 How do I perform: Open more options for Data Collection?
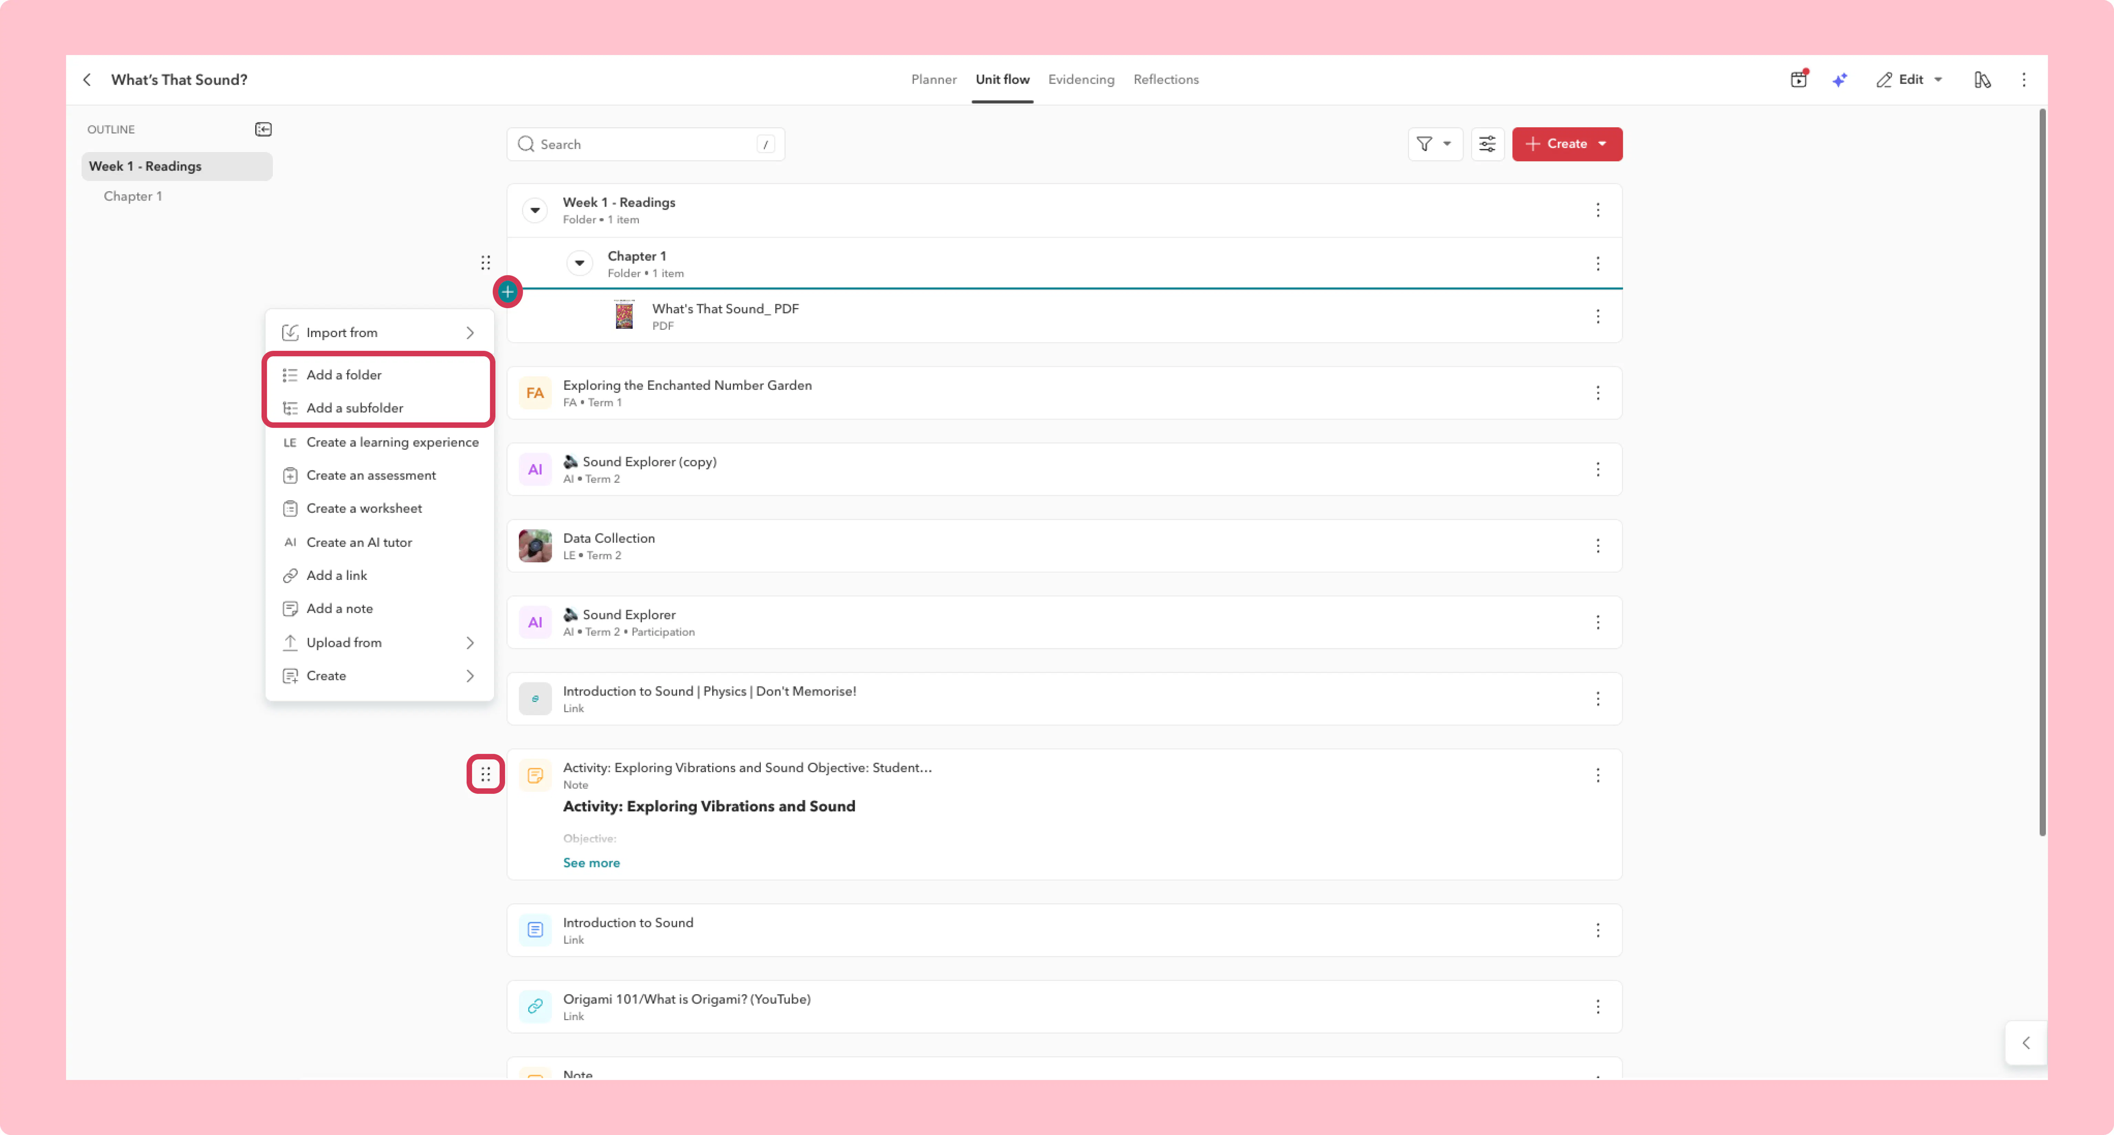tap(1598, 546)
